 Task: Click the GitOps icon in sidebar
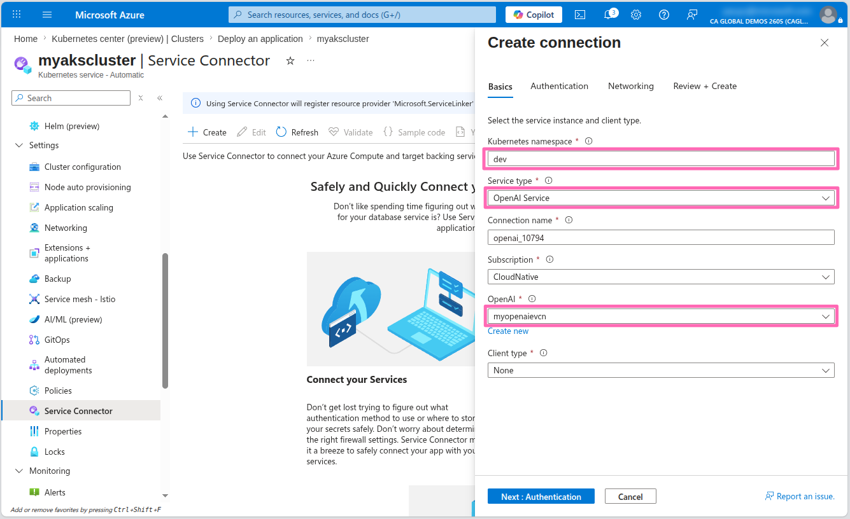34,340
